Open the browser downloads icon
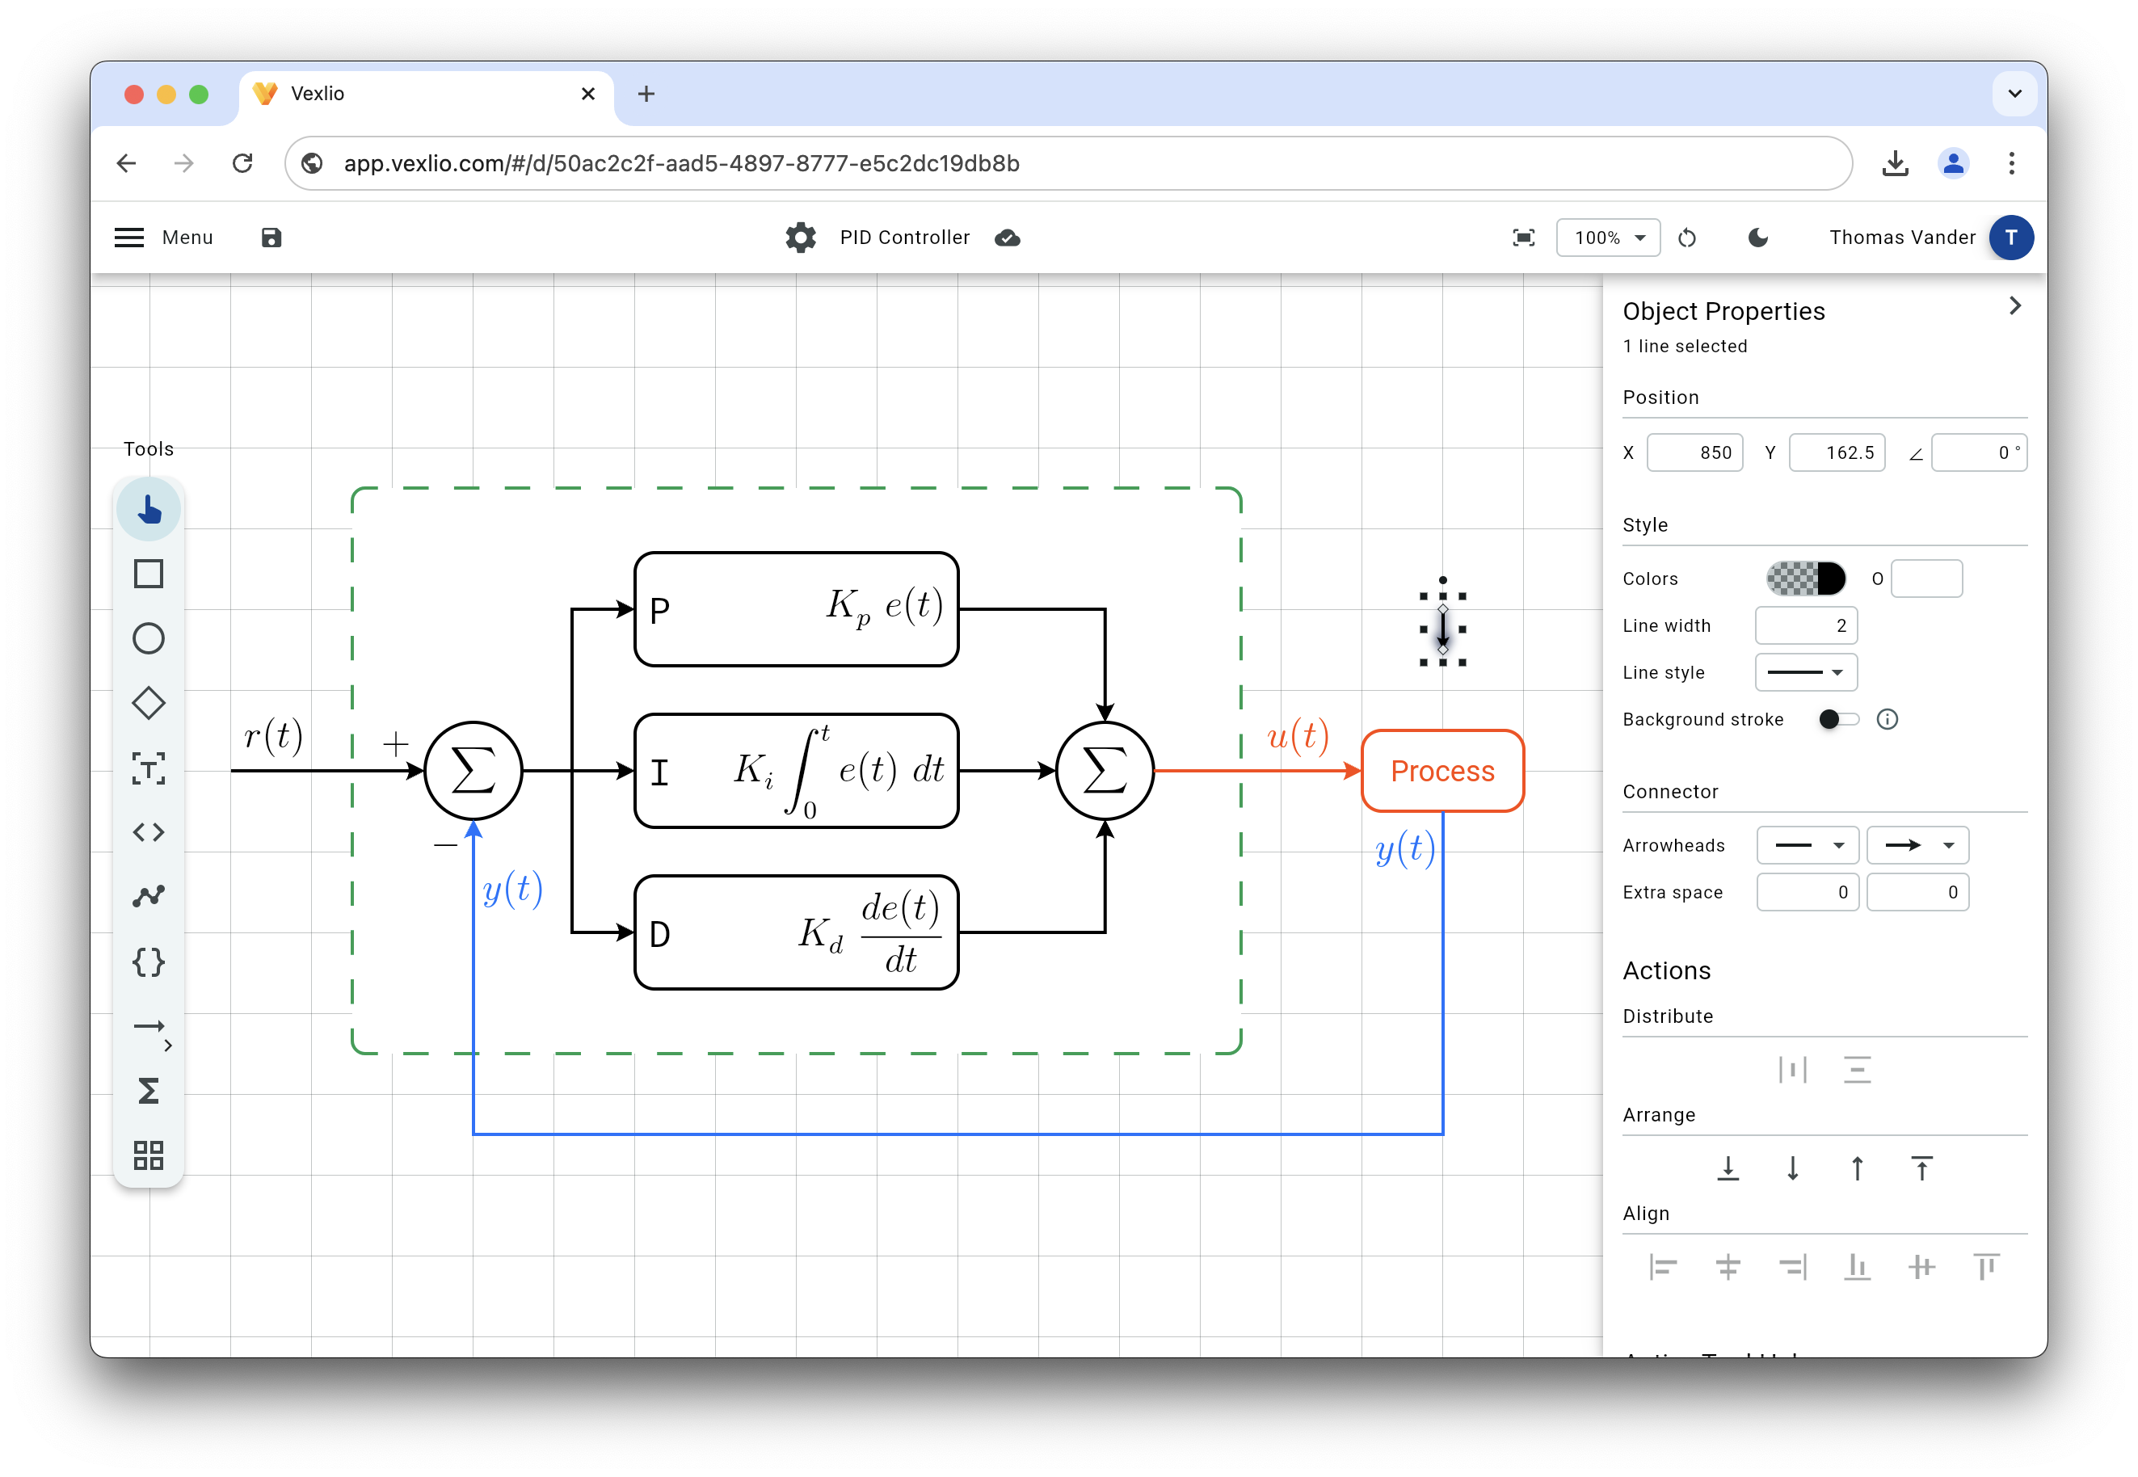Viewport: 2138px width, 1477px height. pos(1895,164)
